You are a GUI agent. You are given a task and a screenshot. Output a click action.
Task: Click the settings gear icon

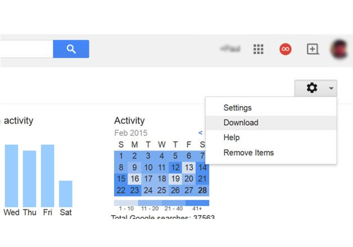click(x=311, y=88)
